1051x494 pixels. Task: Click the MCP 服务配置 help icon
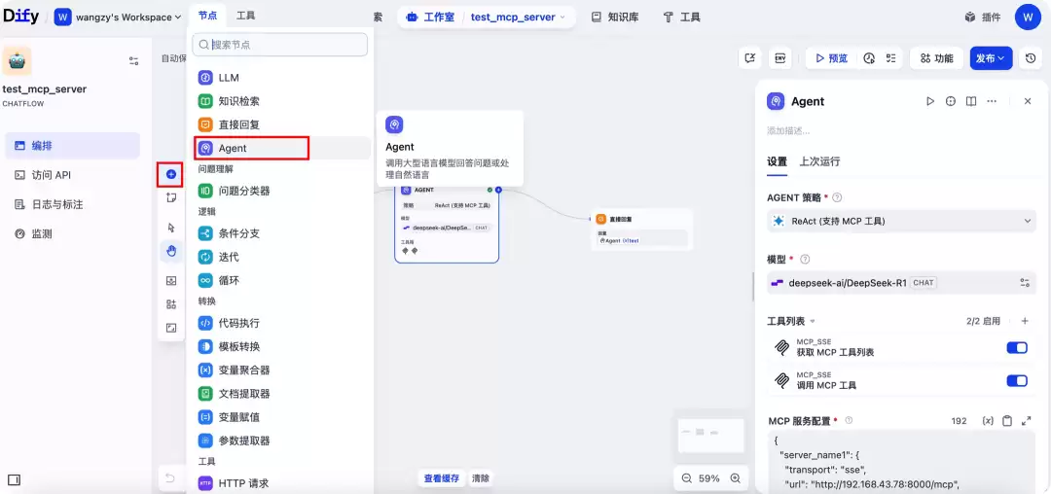[849, 420]
